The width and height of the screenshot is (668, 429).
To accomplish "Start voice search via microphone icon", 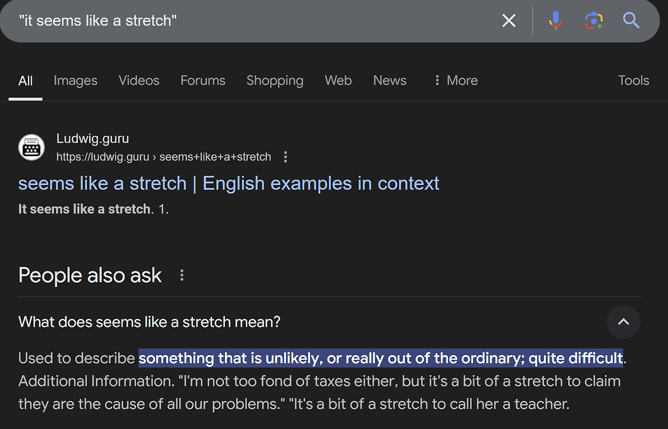I will click(x=555, y=21).
